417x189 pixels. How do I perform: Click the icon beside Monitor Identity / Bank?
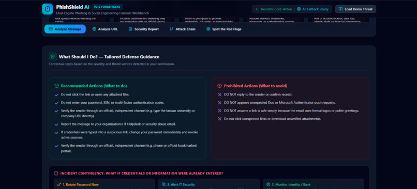(x=269, y=184)
